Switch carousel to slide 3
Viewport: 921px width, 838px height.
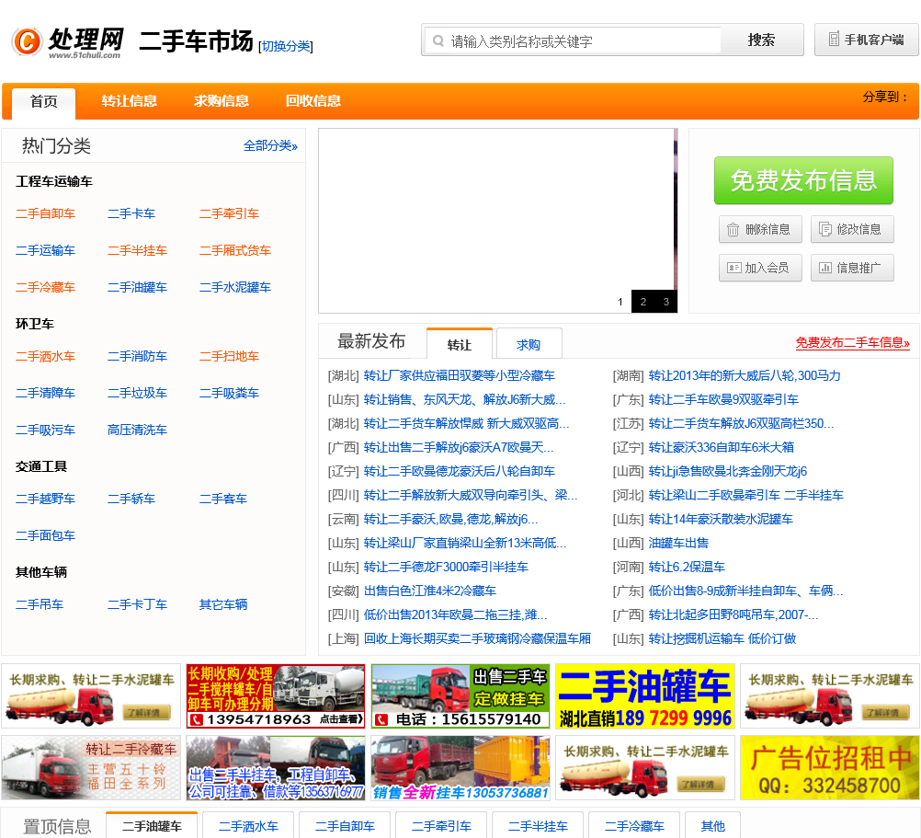click(x=665, y=302)
